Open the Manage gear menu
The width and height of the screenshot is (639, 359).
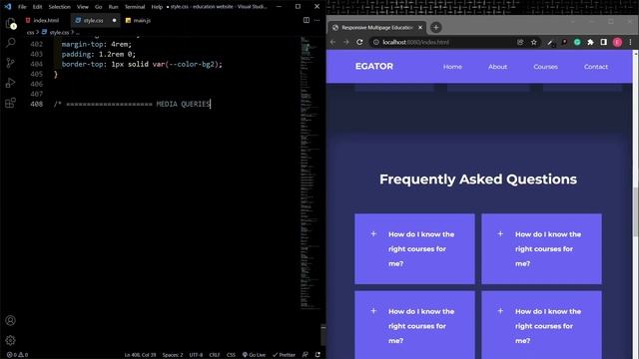pyautogui.click(x=11, y=340)
